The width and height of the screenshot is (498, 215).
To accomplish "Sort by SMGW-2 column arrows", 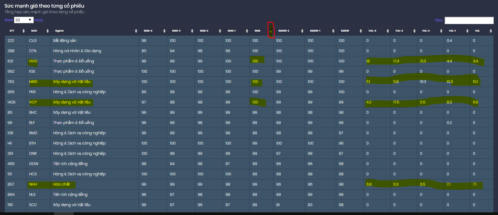I will (302, 31).
